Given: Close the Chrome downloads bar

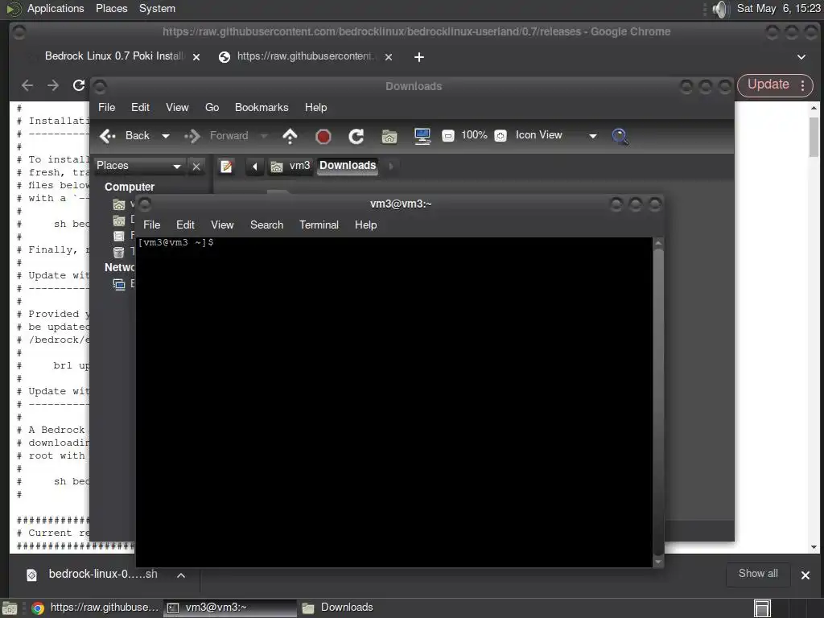Looking at the screenshot, I should point(805,575).
